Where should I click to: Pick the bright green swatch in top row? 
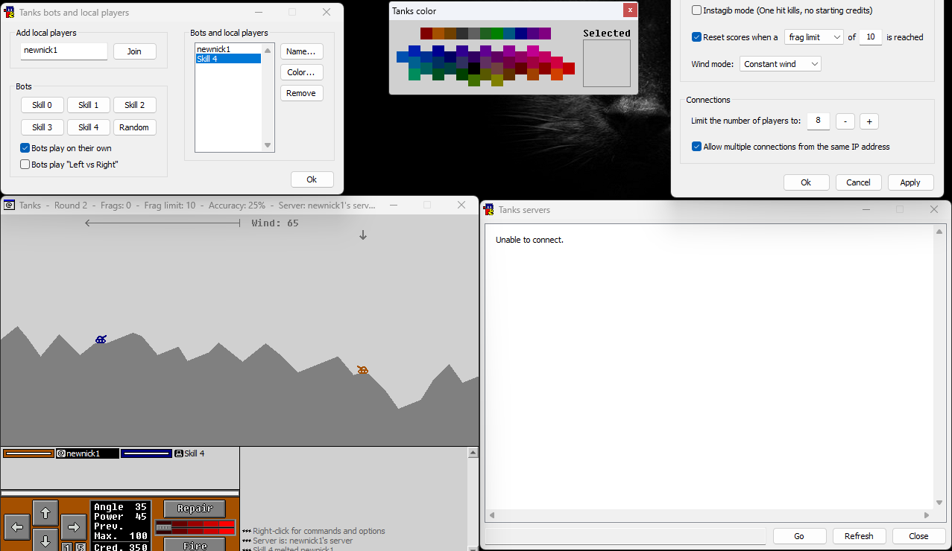tap(498, 34)
